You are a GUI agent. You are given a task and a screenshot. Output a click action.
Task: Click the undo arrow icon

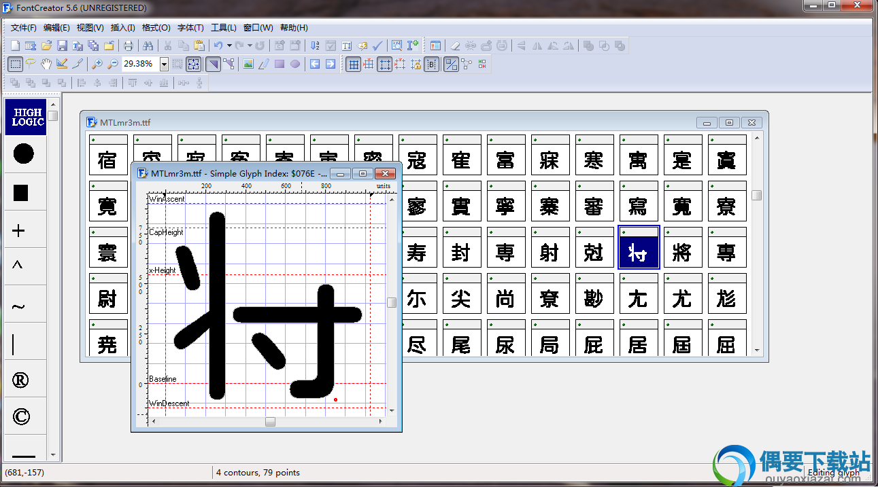pyautogui.click(x=218, y=46)
